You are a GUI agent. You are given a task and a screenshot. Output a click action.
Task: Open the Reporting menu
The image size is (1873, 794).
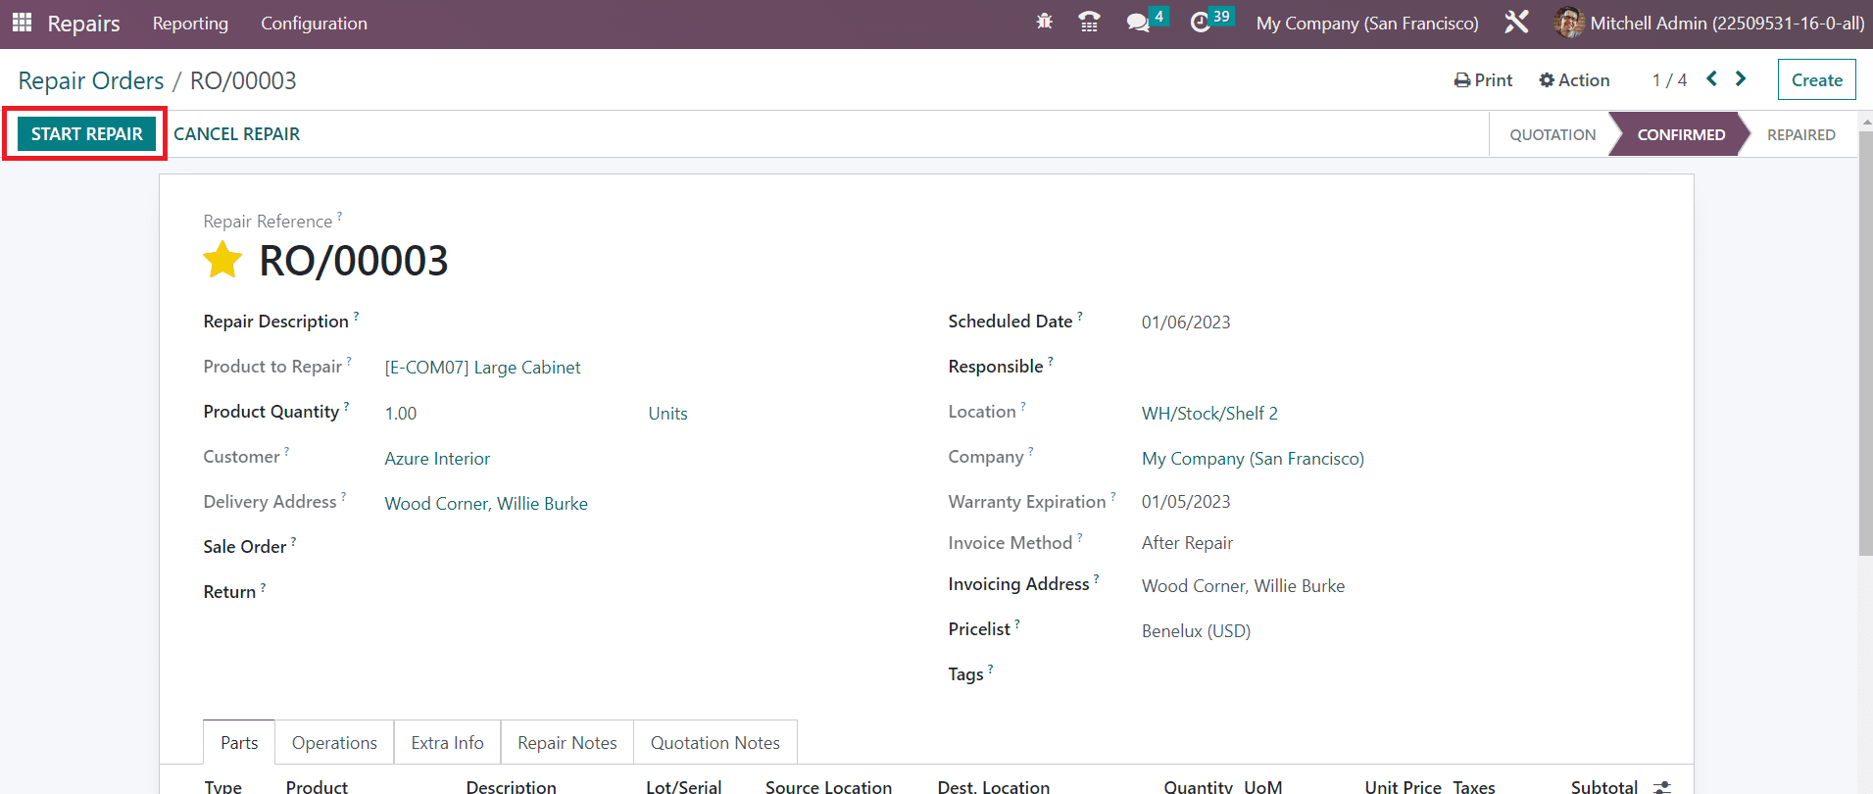pyautogui.click(x=190, y=23)
